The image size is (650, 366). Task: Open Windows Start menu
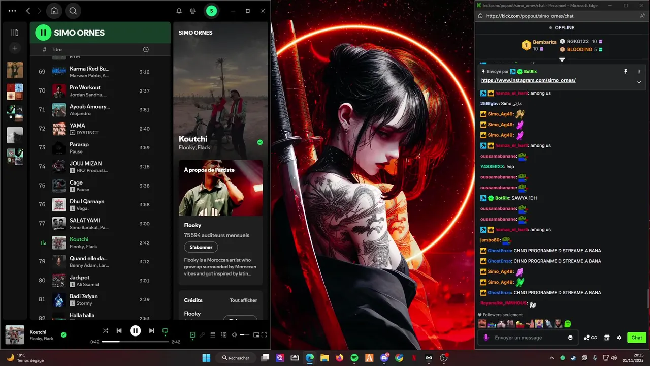tap(206, 358)
